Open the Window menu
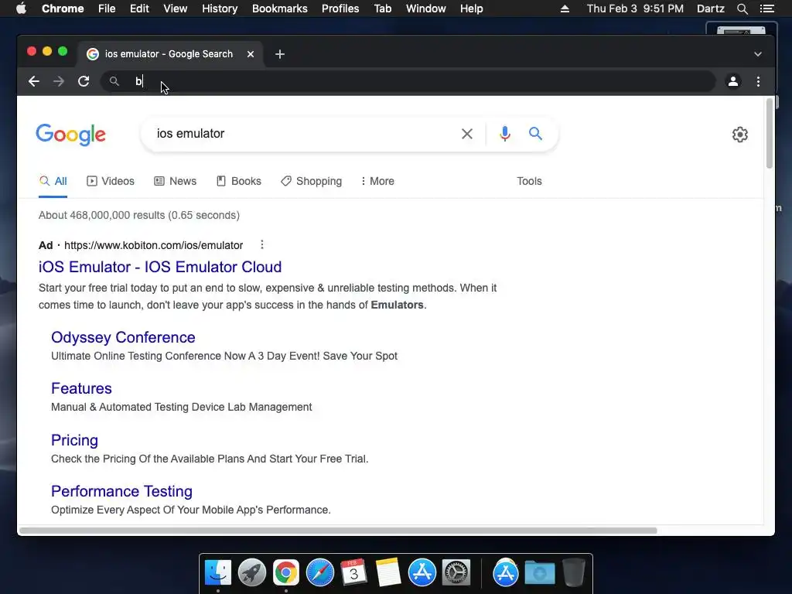Viewport: 792px width, 594px height. (x=426, y=9)
